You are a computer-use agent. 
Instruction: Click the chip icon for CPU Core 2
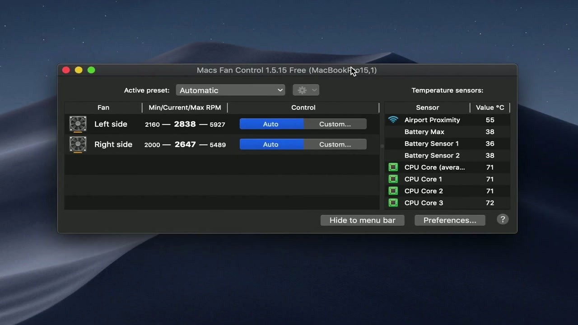point(393,190)
